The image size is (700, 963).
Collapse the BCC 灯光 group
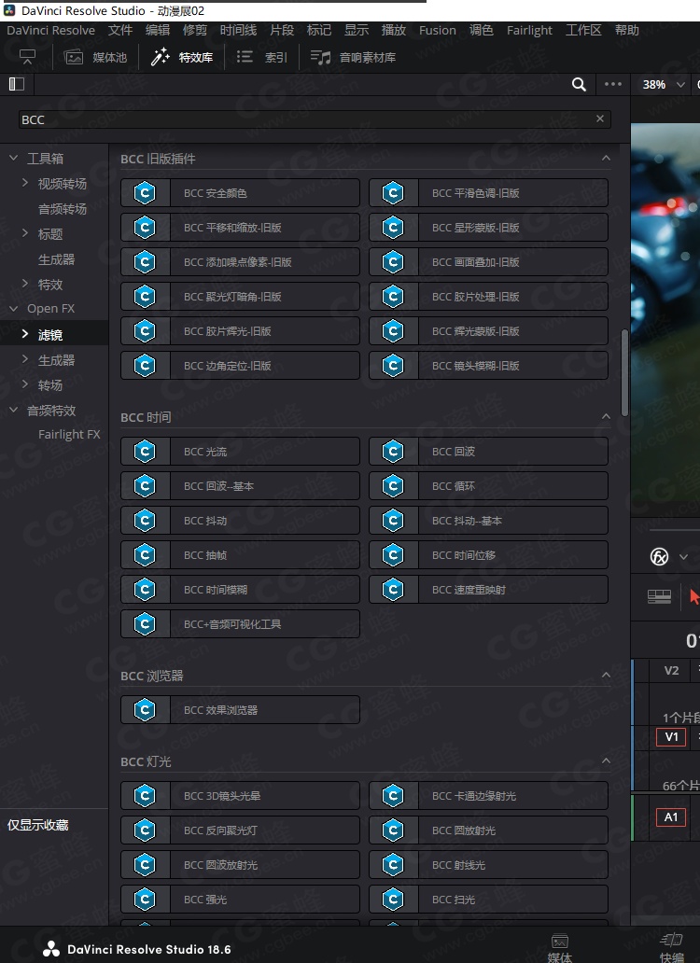(606, 761)
